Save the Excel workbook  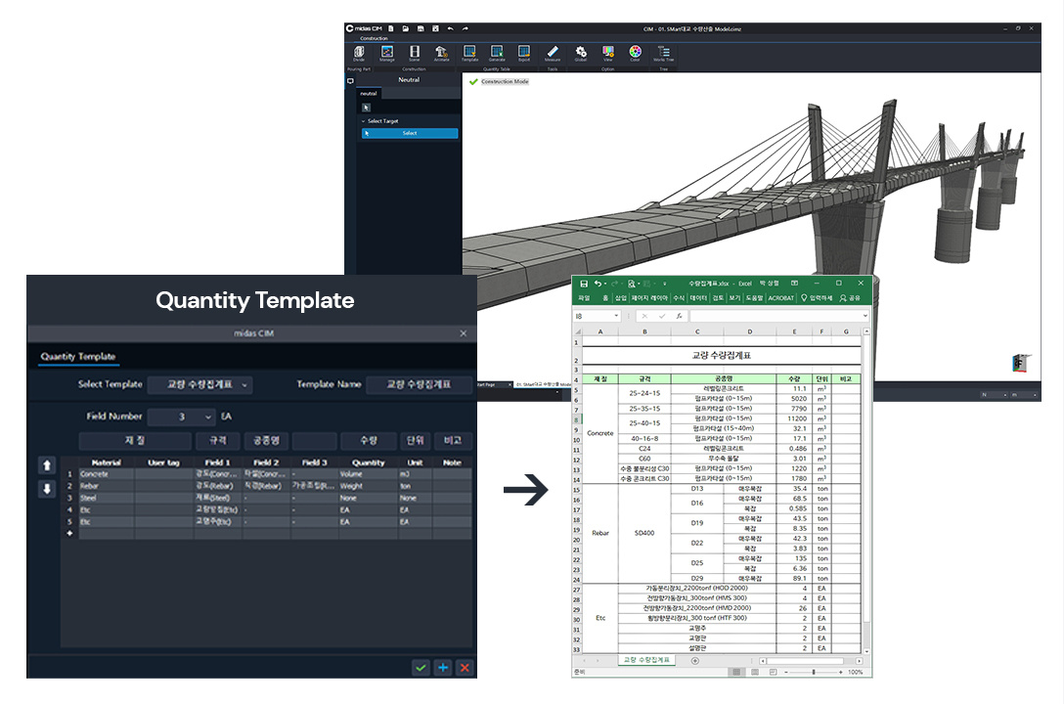(x=584, y=284)
